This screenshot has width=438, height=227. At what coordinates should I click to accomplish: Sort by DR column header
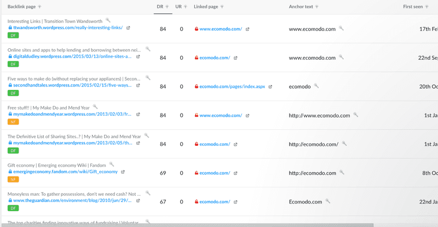[160, 7]
